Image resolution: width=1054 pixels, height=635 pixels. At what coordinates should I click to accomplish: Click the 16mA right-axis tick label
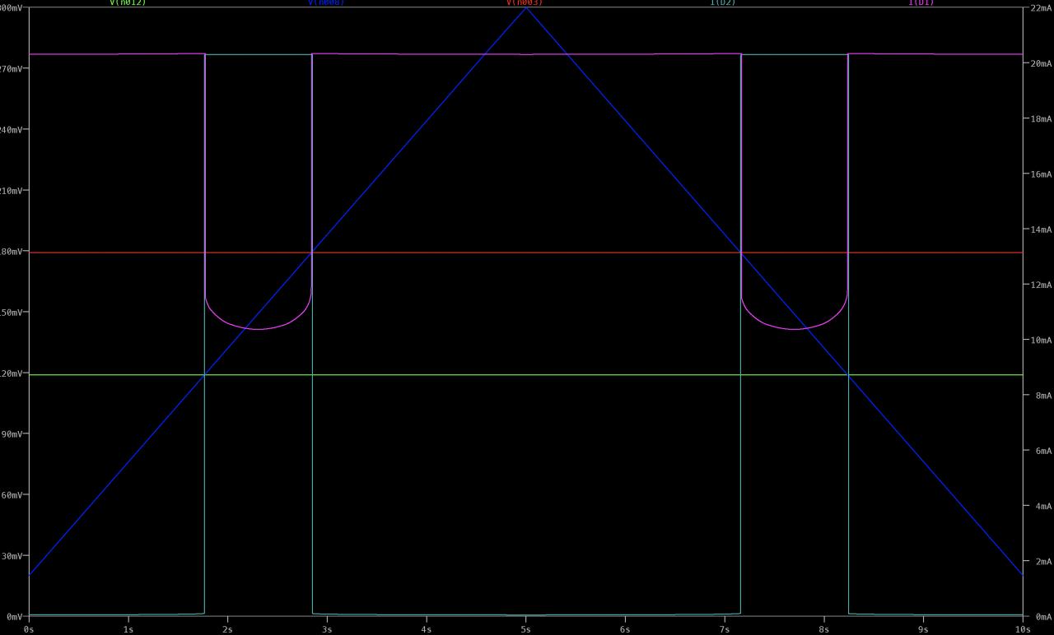click(x=1041, y=174)
